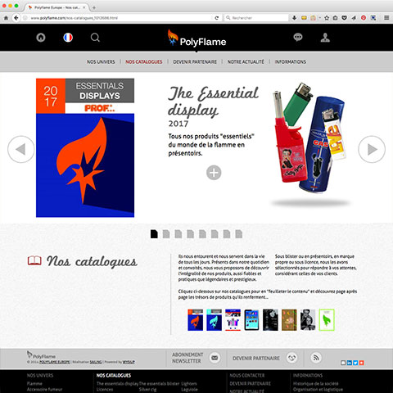Reload the page from the address bar

(x=217, y=18)
